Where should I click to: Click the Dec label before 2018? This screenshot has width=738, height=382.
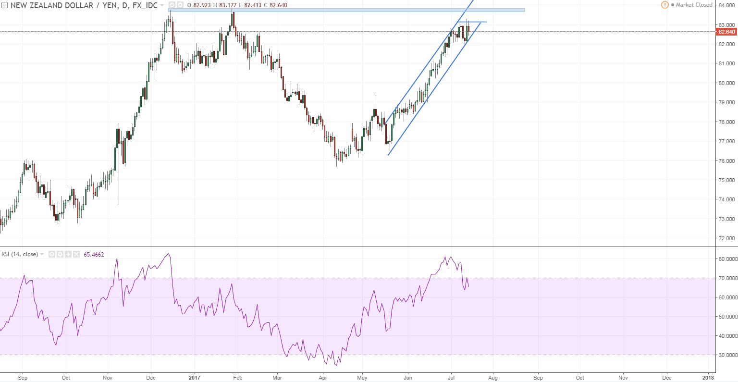point(667,378)
